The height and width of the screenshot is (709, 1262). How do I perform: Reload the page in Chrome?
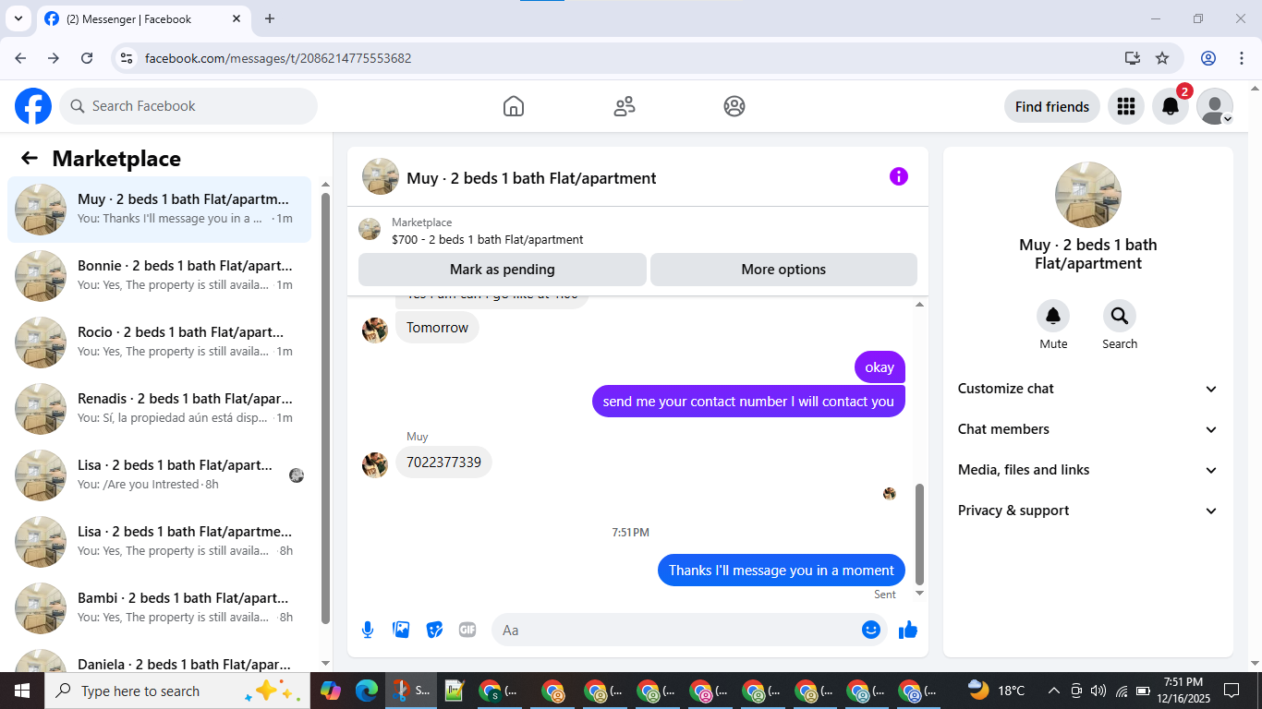(x=87, y=58)
